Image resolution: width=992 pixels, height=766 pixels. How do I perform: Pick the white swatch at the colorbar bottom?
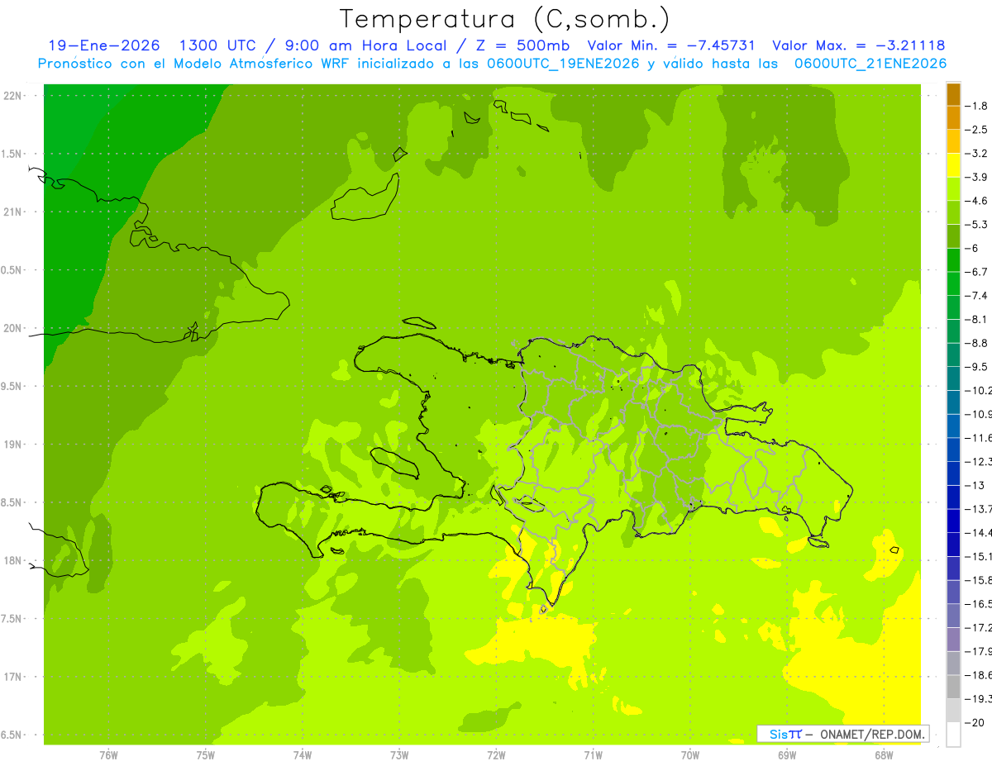[x=953, y=734]
